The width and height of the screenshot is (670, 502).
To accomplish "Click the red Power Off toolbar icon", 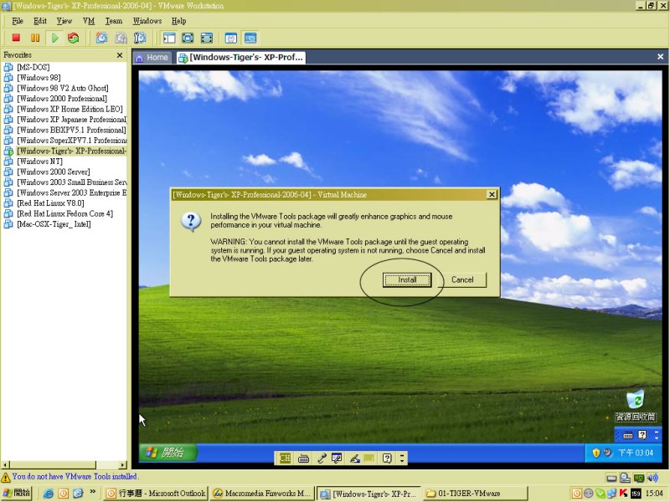I will [16, 38].
